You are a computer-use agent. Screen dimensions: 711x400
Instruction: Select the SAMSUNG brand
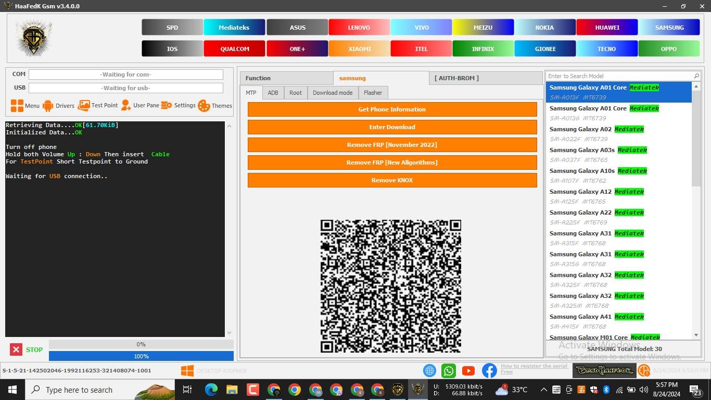(669, 27)
